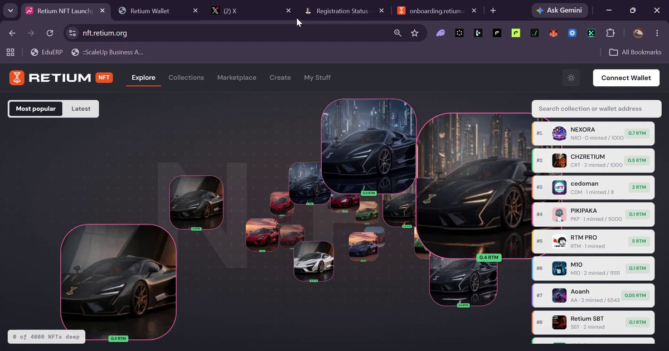This screenshot has width=669, height=351.
Task: Reload the current page
Action: [50, 33]
